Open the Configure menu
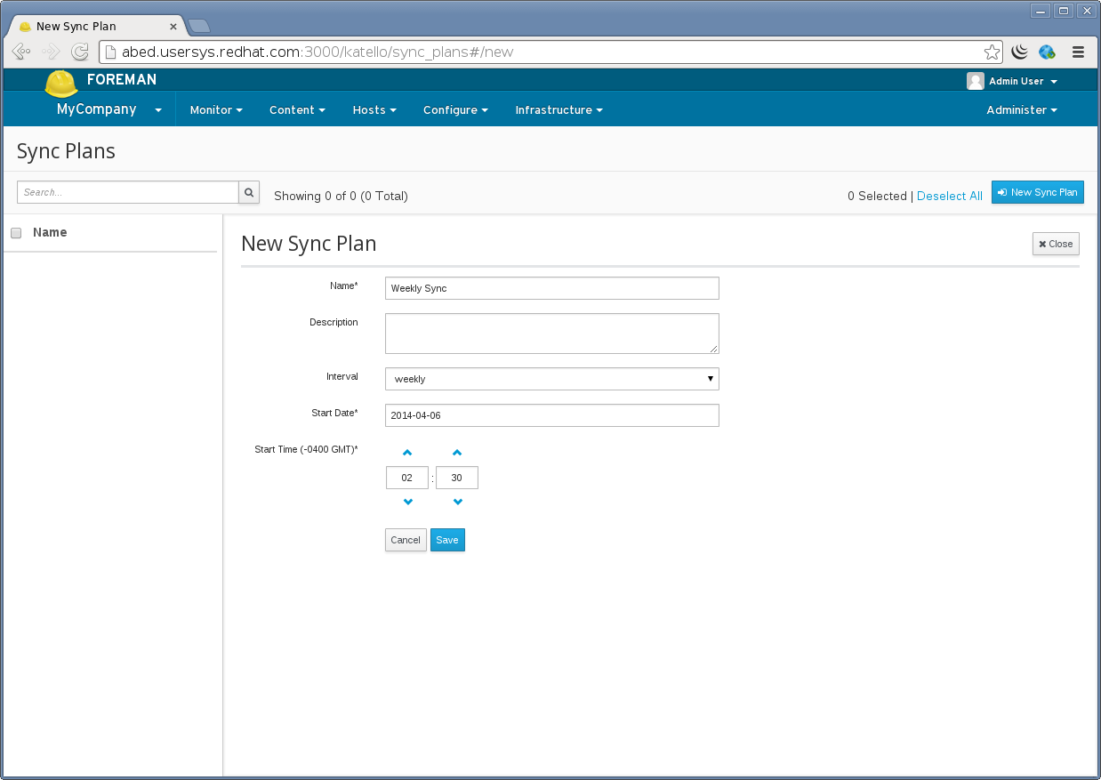Viewport: 1101px width, 780px height. (x=455, y=110)
